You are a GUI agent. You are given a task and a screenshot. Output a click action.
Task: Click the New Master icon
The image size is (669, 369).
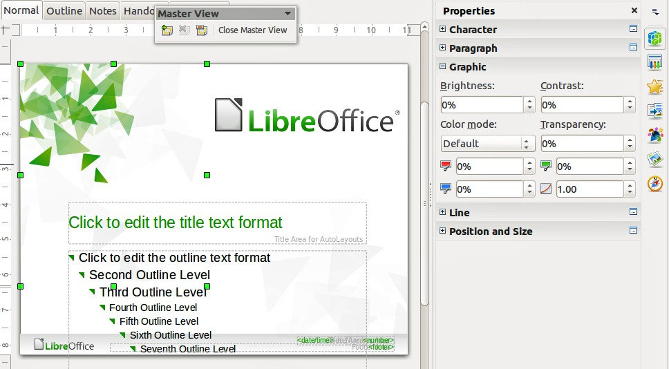click(x=167, y=30)
